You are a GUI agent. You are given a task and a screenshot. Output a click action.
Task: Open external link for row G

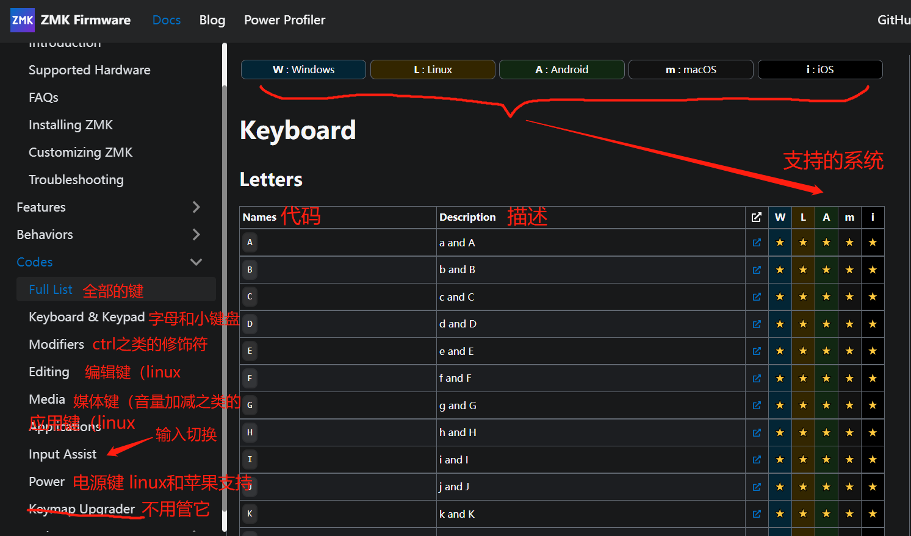(757, 406)
